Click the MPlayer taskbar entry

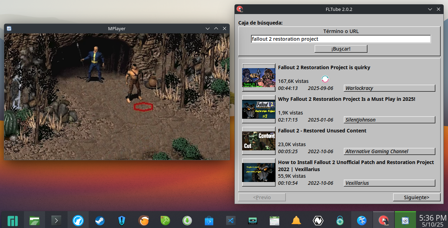coord(405,221)
